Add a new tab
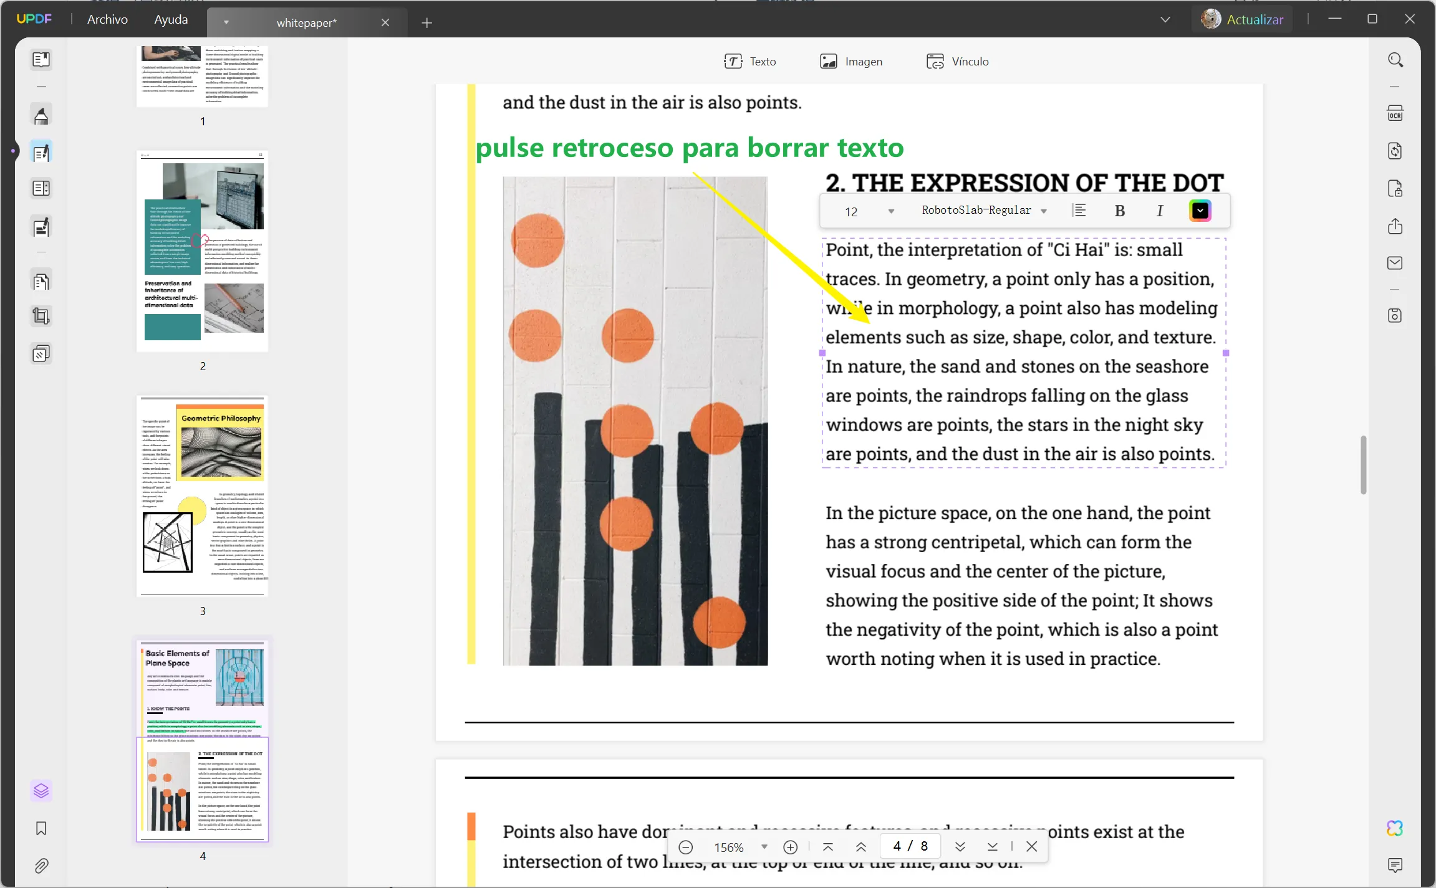Image resolution: width=1436 pixels, height=888 pixels. [426, 23]
